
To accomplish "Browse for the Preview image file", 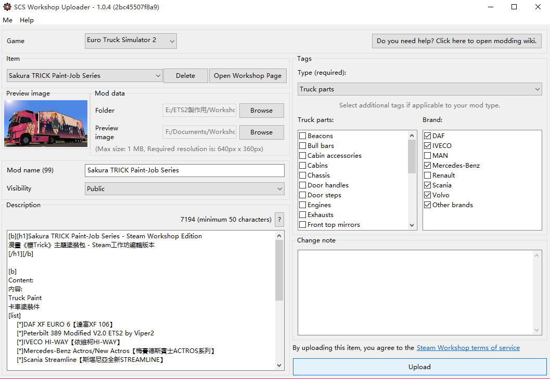I will click(261, 132).
